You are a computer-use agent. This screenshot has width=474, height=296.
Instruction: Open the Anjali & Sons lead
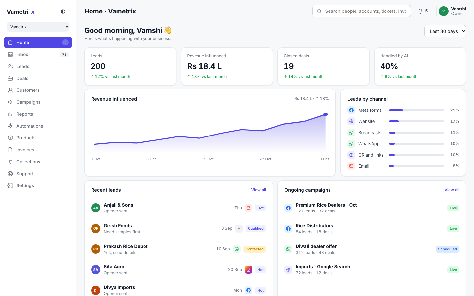tap(178, 208)
